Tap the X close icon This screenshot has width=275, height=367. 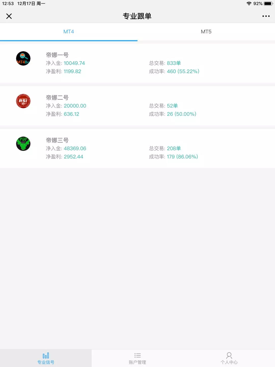(x=9, y=16)
